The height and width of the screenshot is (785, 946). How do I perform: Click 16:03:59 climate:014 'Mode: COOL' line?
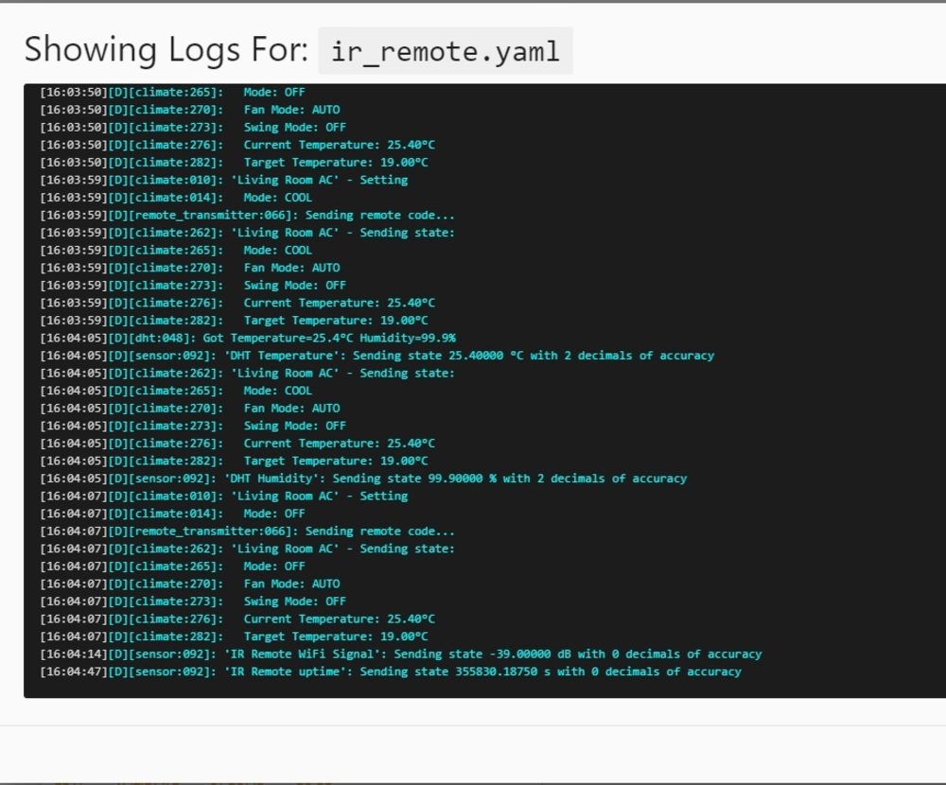176,198
